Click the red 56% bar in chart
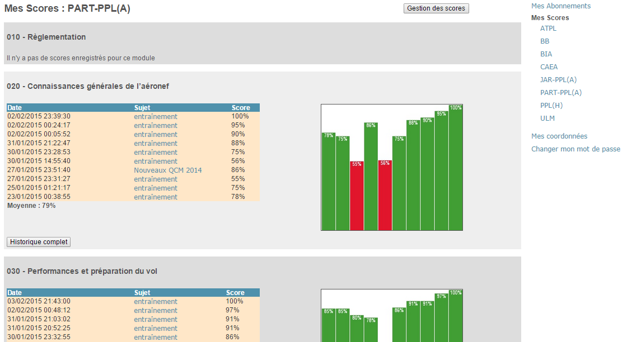Viewport: 641px width, 342px height. (385, 195)
